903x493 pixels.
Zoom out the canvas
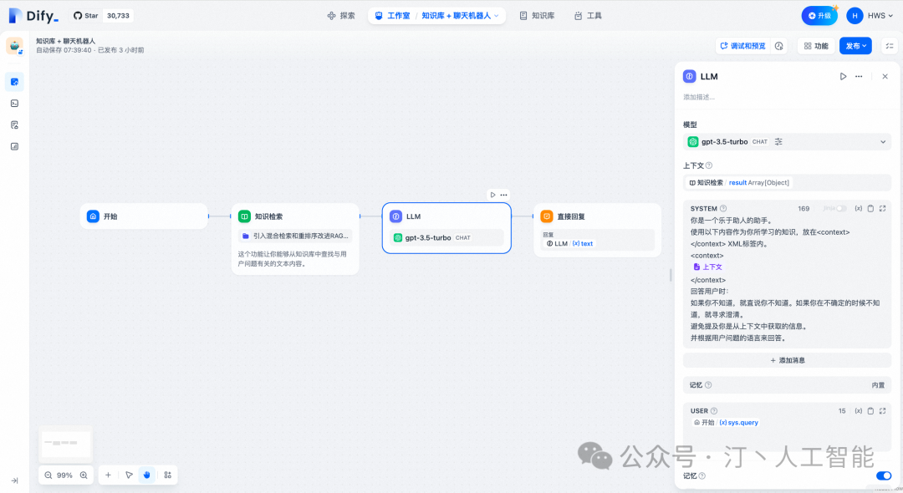(x=48, y=475)
